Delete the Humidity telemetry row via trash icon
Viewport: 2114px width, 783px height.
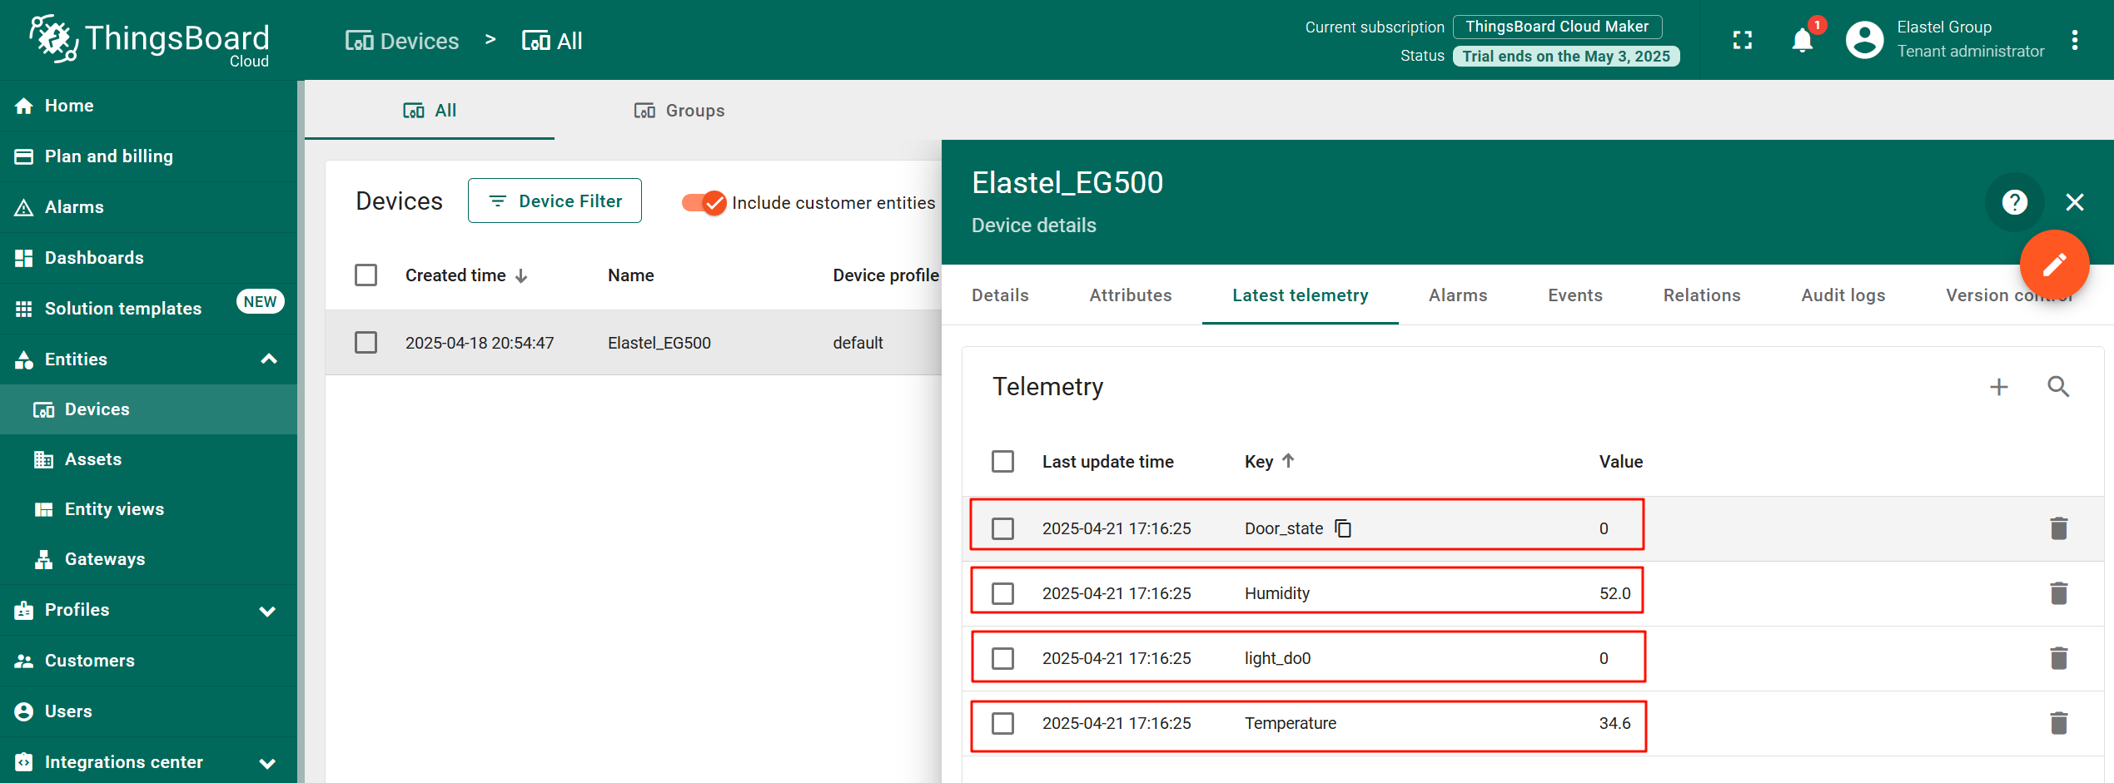pos(2059,592)
